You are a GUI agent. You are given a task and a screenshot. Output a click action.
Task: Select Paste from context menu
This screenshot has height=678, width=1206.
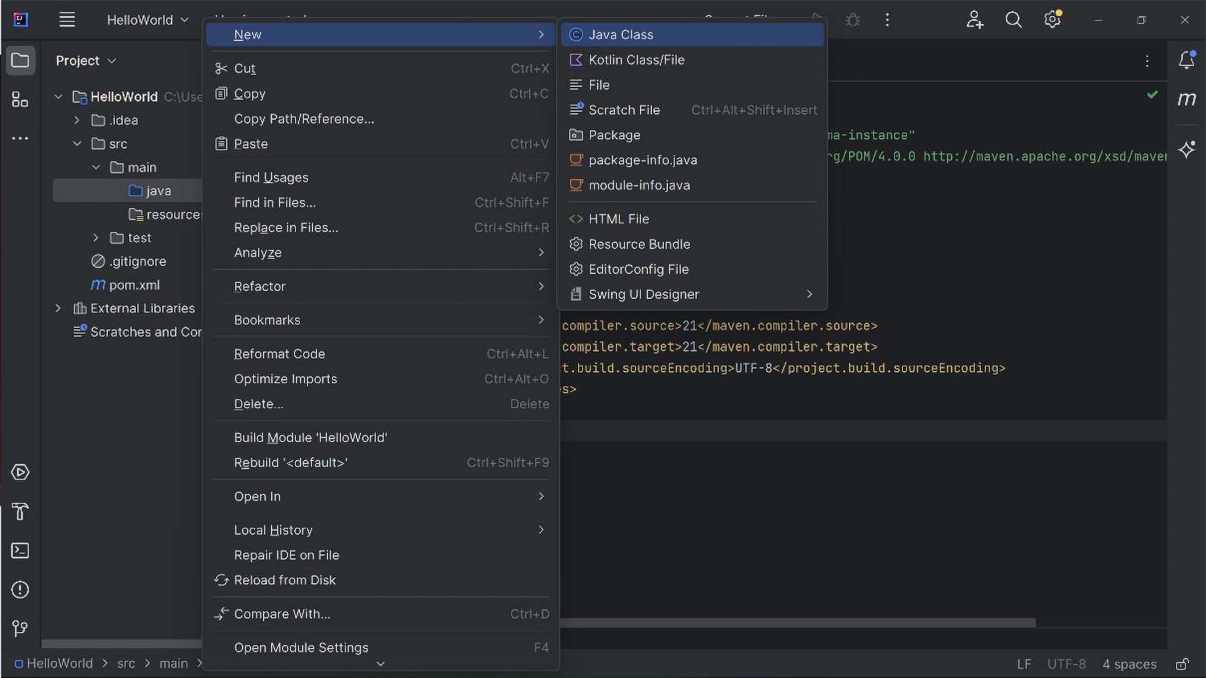pyautogui.click(x=381, y=144)
